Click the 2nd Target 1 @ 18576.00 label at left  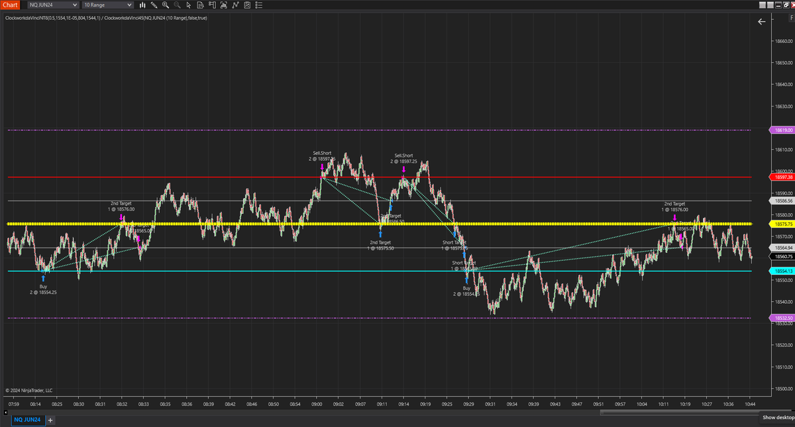pyautogui.click(x=121, y=207)
